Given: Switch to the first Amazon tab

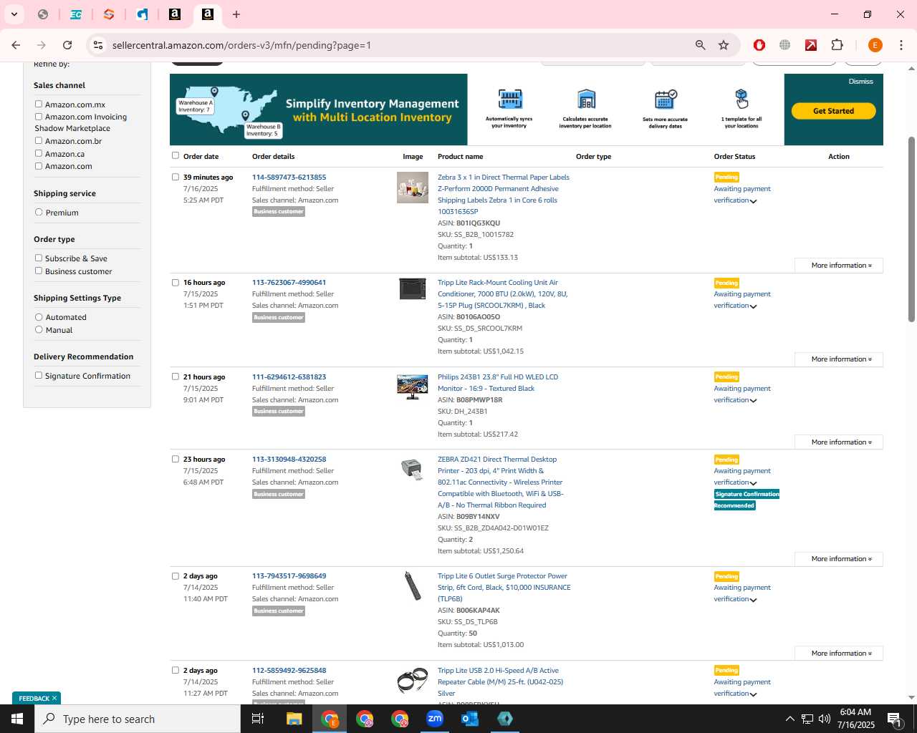Looking at the screenshot, I should click(175, 14).
